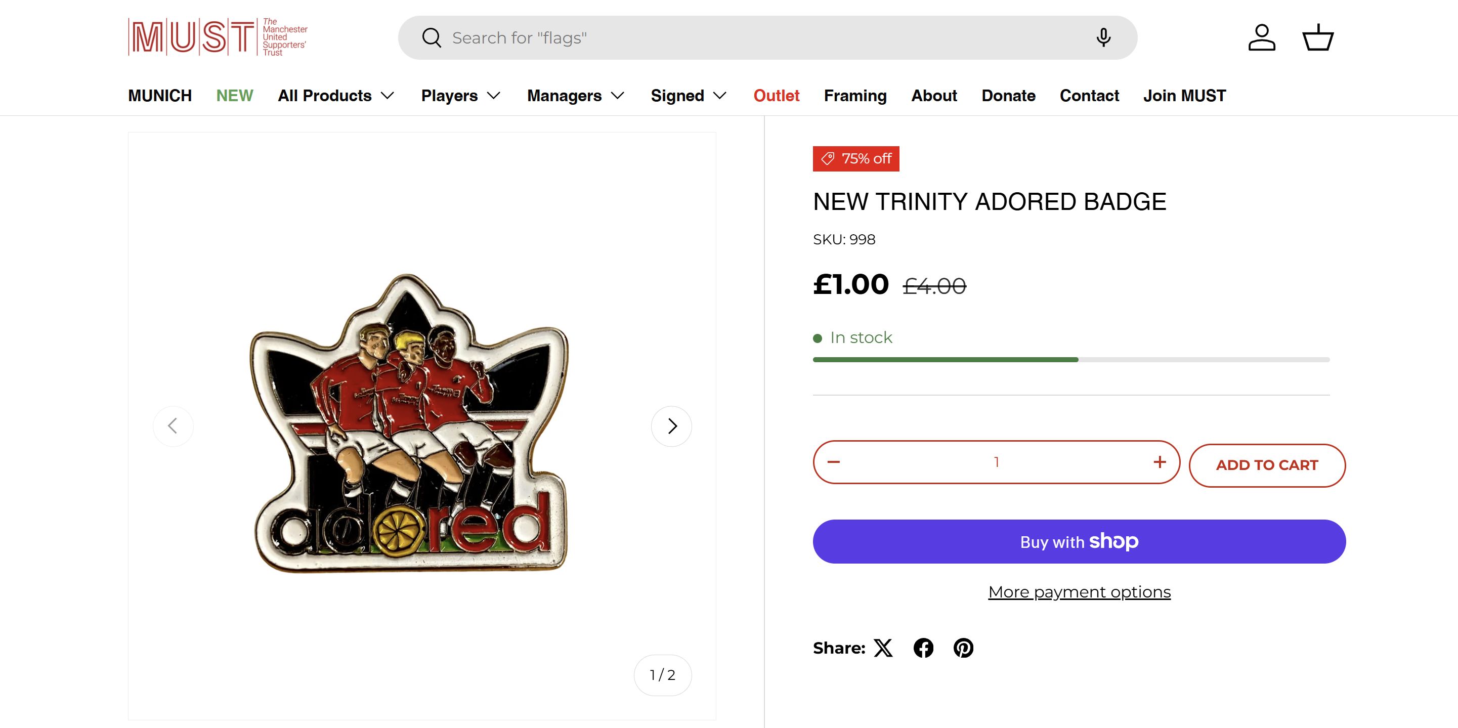The height and width of the screenshot is (728, 1458).
Task: Open the user account icon
Action: pos(1262,38)
